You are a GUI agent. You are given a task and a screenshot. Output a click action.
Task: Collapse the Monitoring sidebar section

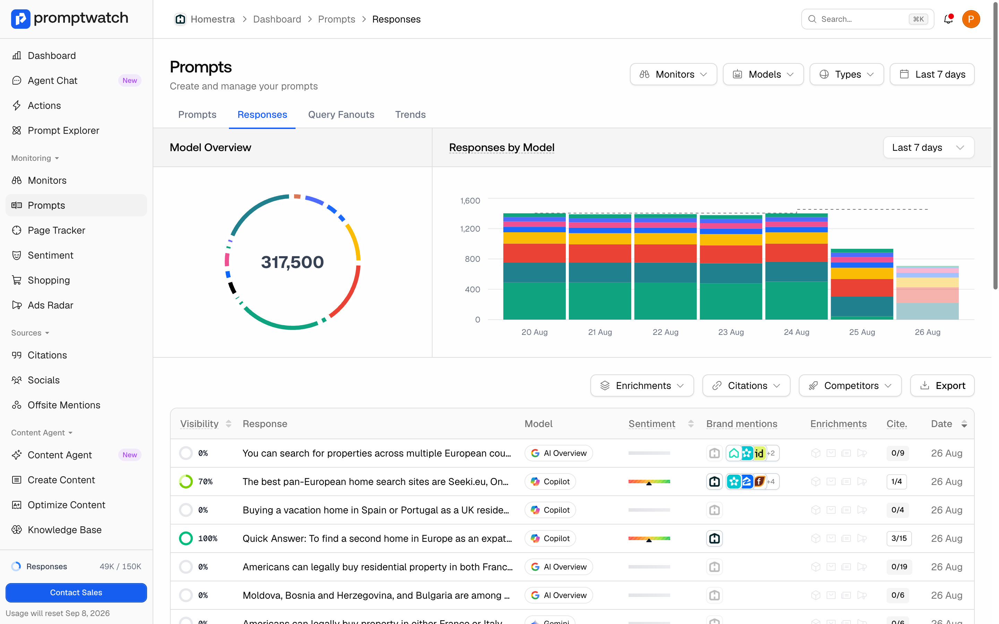35,158
